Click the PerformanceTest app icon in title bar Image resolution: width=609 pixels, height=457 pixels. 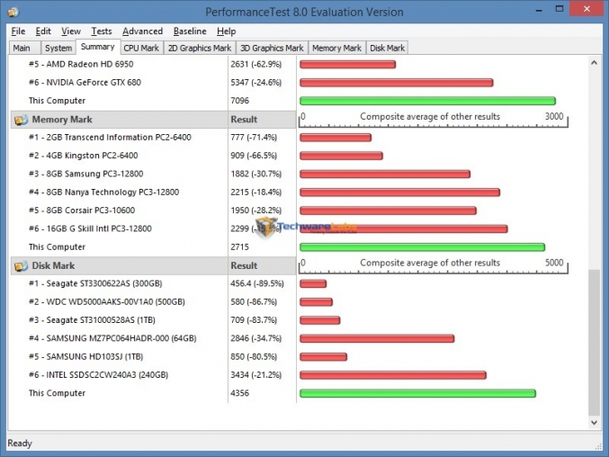click(13, 12)
